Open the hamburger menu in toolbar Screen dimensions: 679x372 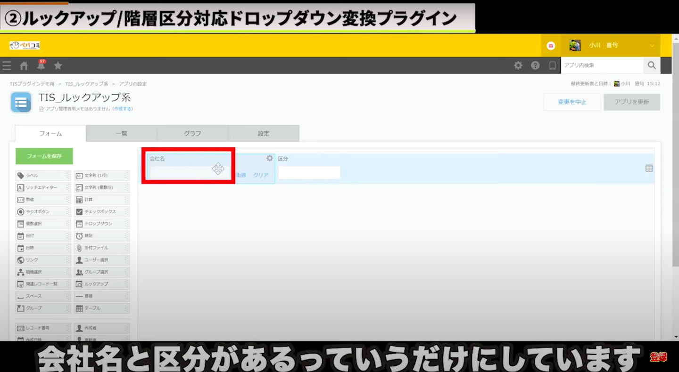pos(7,66)
